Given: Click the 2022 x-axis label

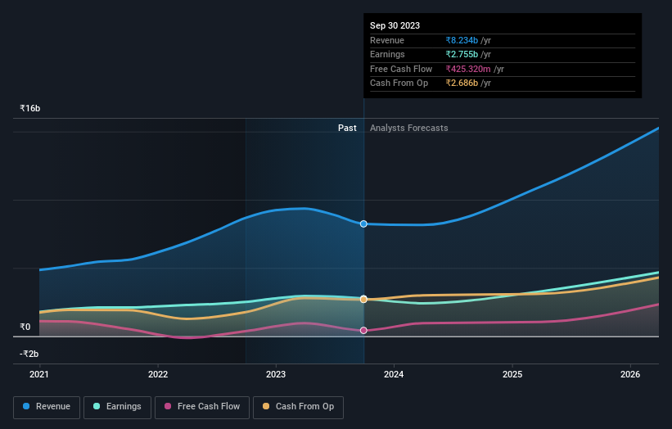Looking at the screenshot, I should pyautogui.click(x=158, y=374).
